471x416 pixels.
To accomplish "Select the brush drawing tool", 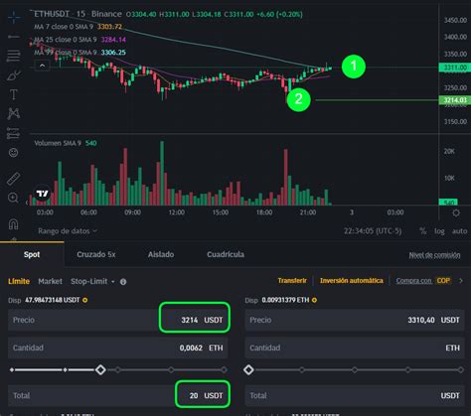I will tap(14, 75).
